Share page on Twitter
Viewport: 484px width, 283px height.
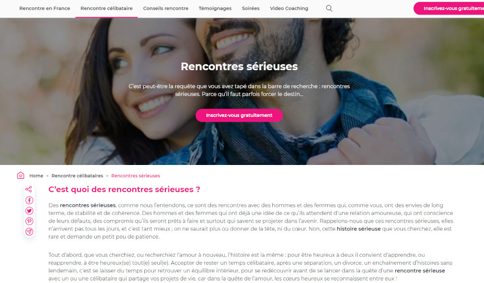[29, 211]
